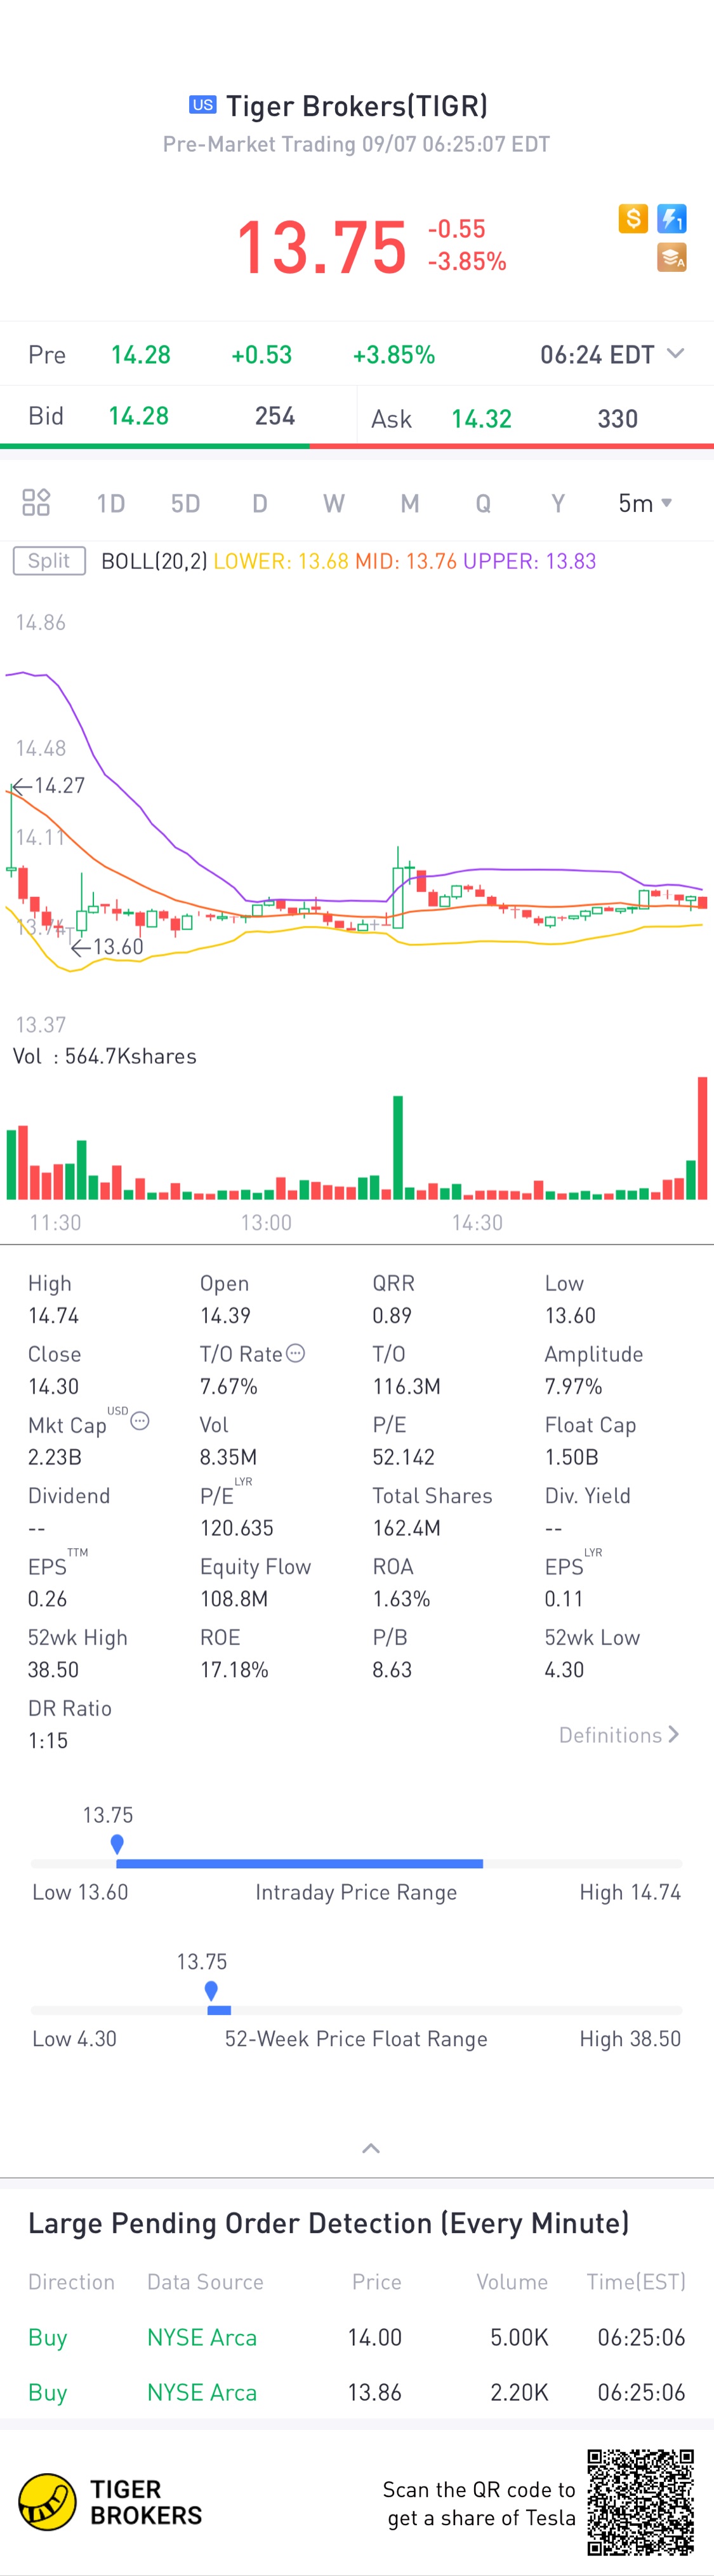Tap the info icon next to T/O Rate

point(296,1353)
